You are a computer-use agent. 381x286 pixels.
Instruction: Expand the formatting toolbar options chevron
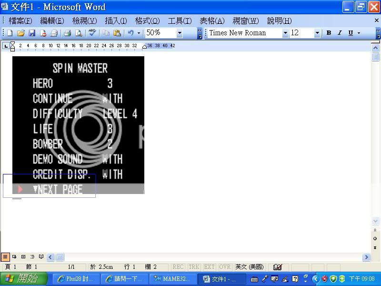coord(378,33)
